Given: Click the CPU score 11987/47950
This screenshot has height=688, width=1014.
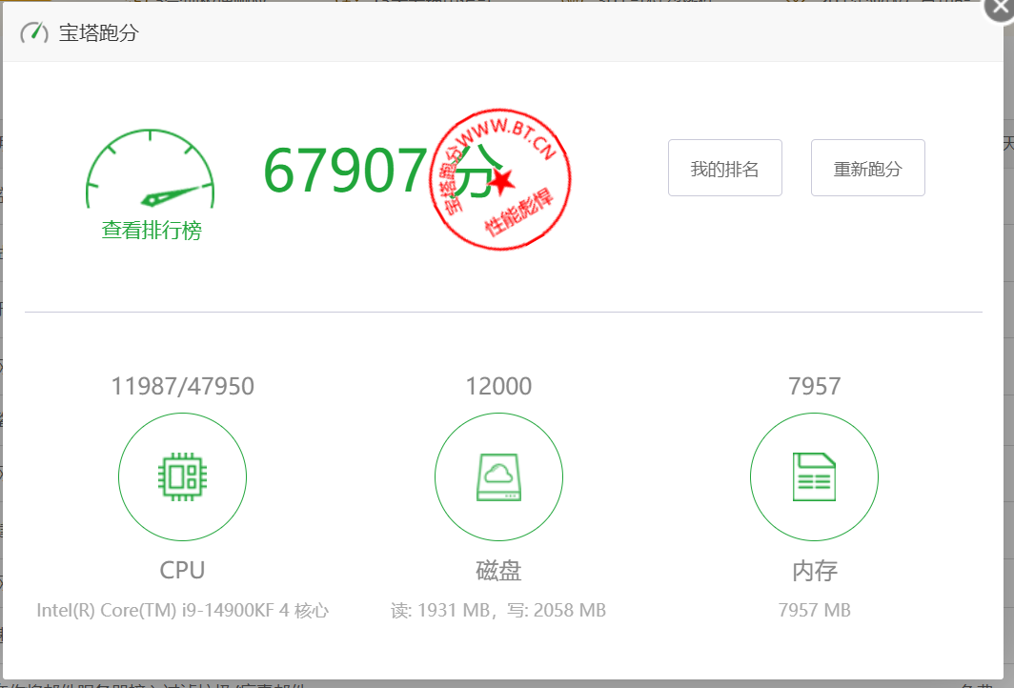Looking at the screenshot, I should point(182,386).
